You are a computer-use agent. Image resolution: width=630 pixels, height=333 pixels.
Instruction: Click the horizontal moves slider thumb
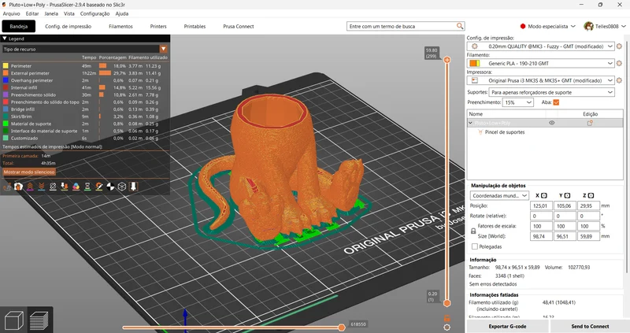pyautogui.click(x=342, y=327)
